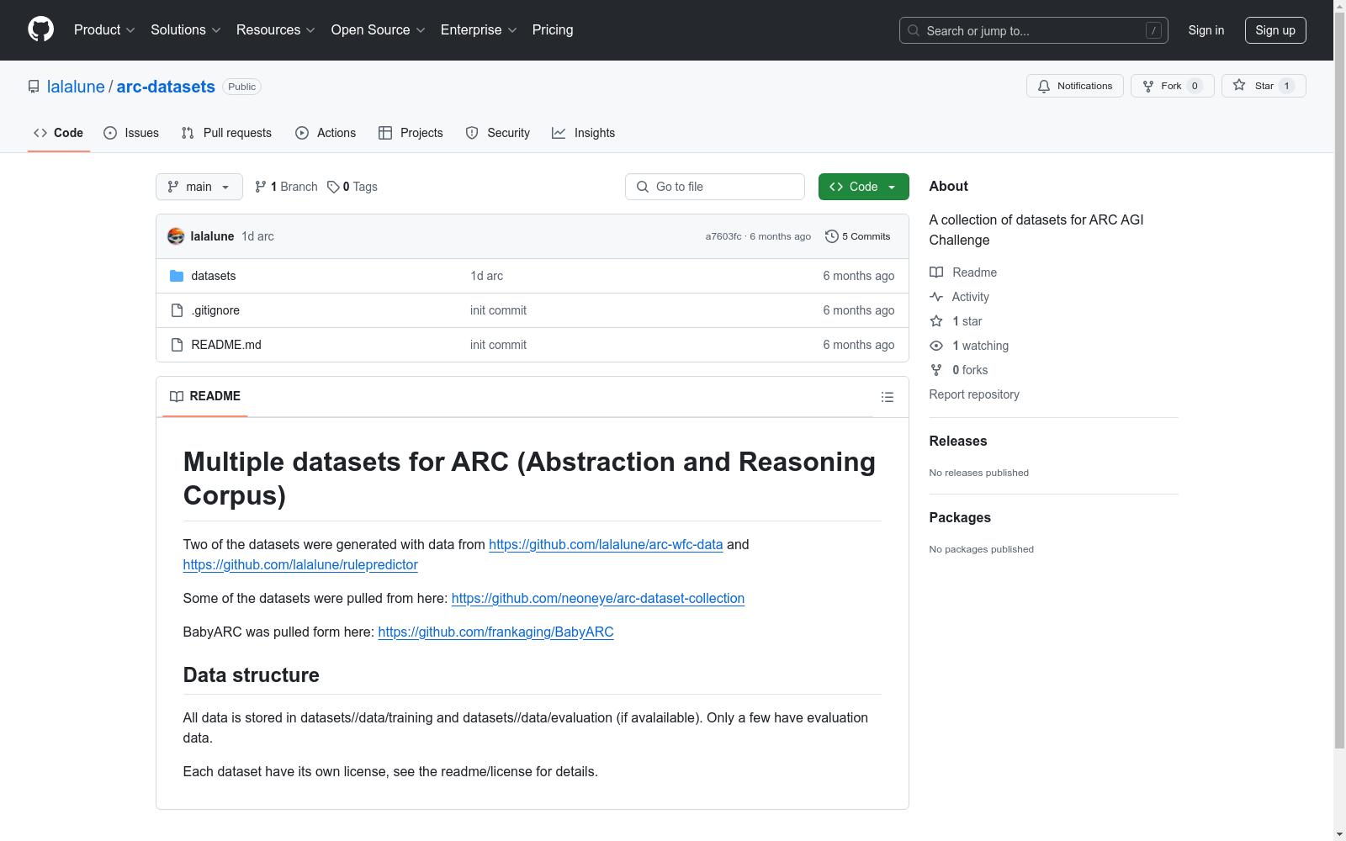Click the star icon beside 1 star
Viewport: 1346px width, 841px height.
click(936, 321)
